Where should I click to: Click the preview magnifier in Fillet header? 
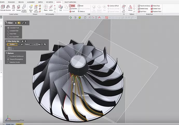point(19,23)
